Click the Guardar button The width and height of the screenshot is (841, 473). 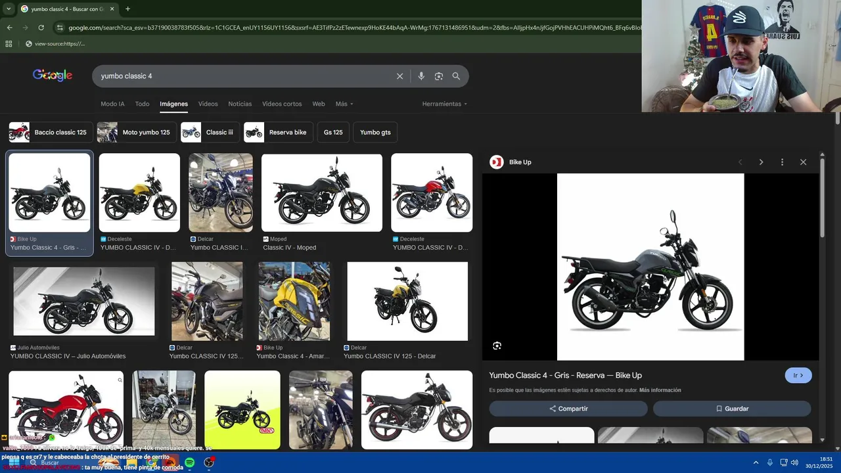coord(732,409)
